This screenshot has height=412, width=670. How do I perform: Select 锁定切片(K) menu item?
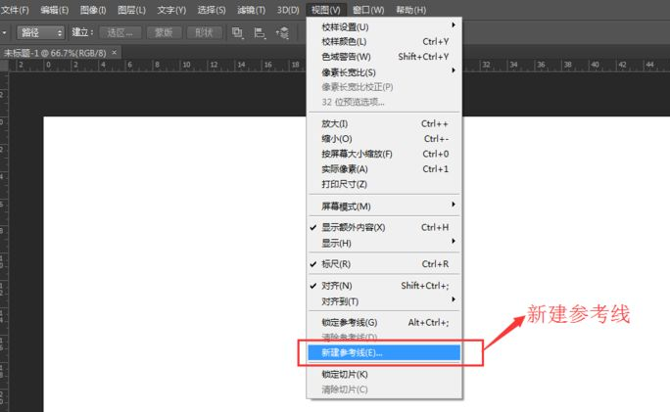[x=384, y=374]
